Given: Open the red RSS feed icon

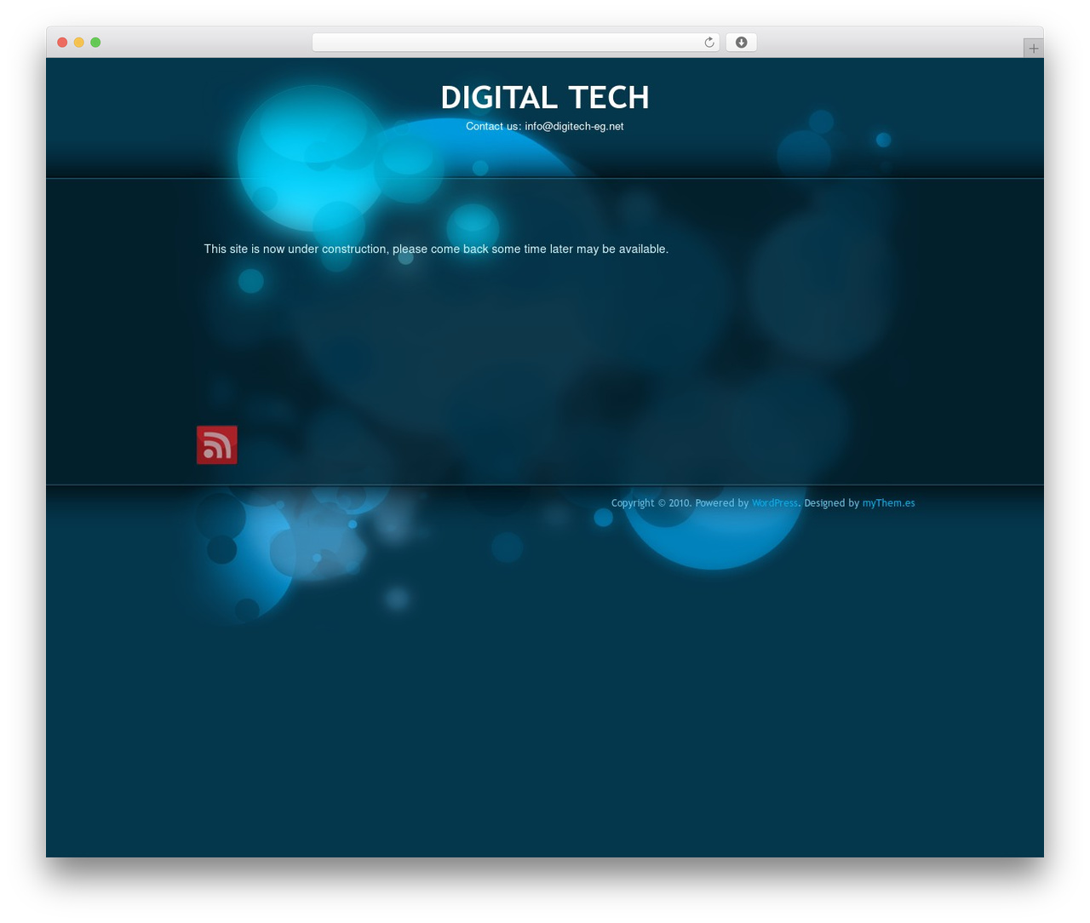Looking at the screenshot, I should pos(217,445).
